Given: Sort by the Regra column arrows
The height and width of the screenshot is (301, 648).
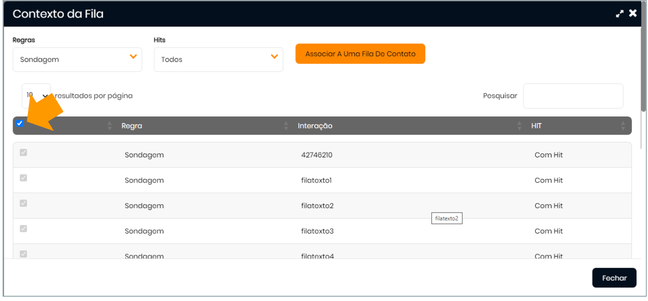Looking at the screenshot, I should 286,126.
